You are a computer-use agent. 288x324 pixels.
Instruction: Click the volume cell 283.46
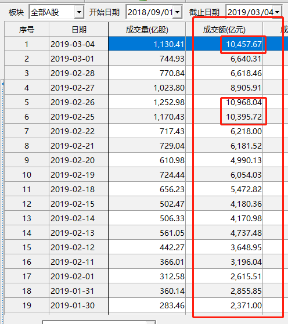[x=147, y=305]
